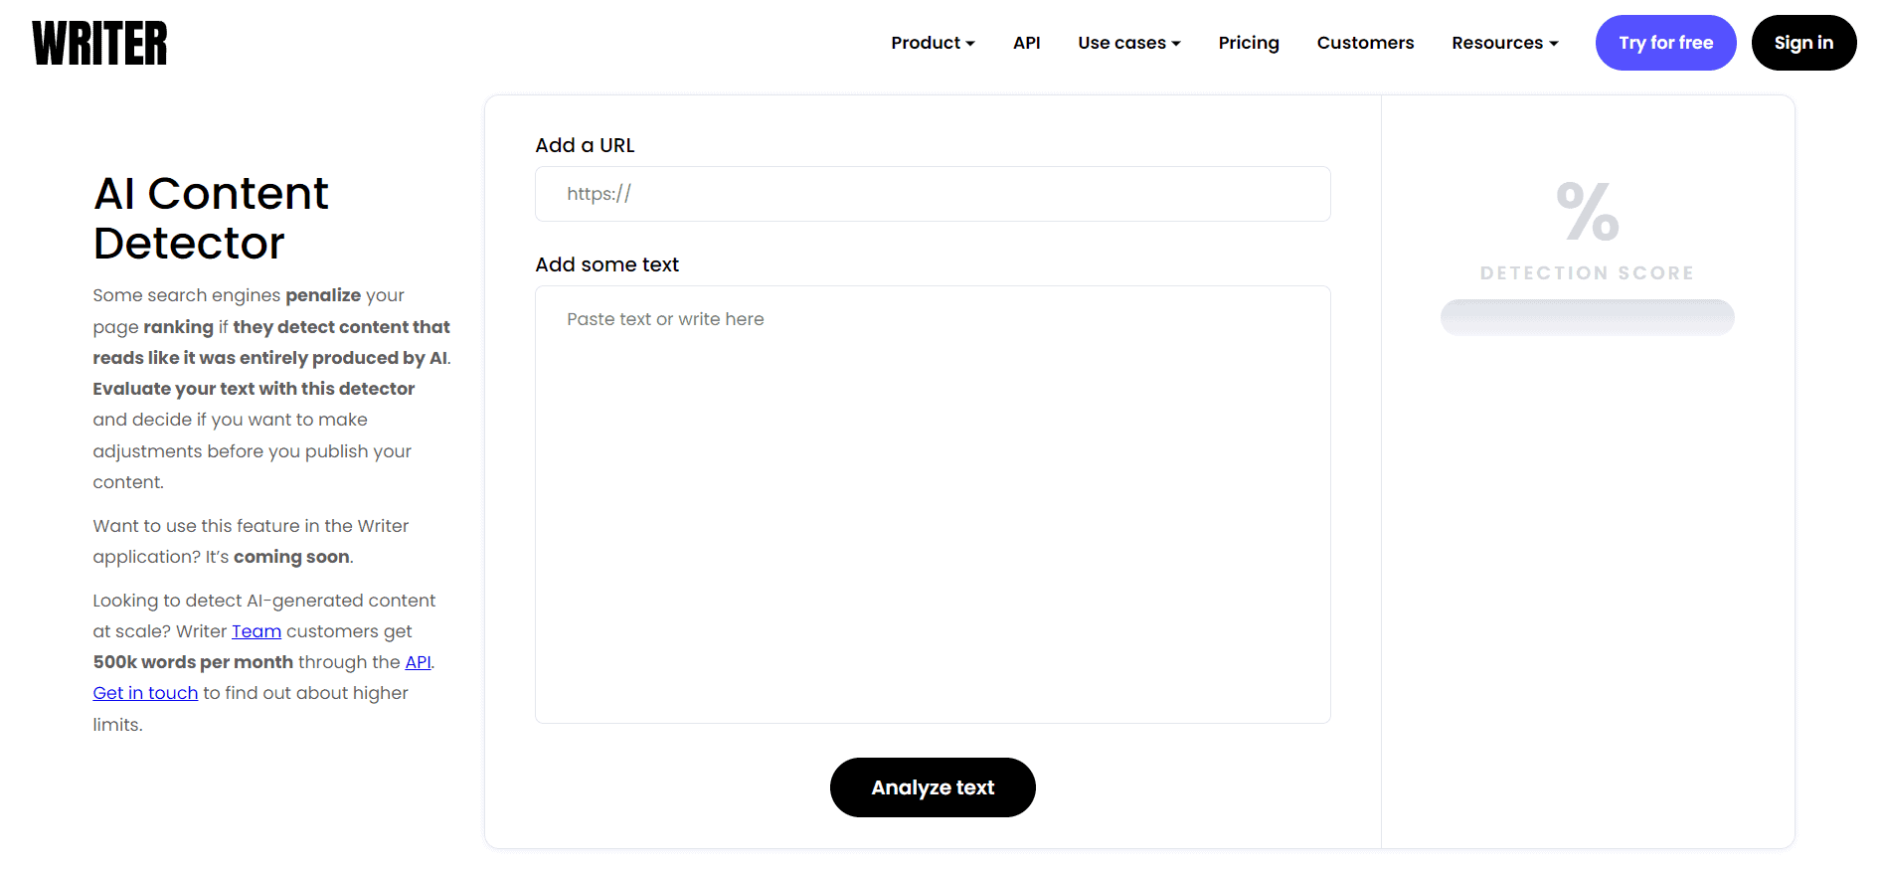The height and width of the screenshot is (869, 1883).
Task: Click the percent detection score icon
Action: pyautogui.click(x=1587, y=212)
